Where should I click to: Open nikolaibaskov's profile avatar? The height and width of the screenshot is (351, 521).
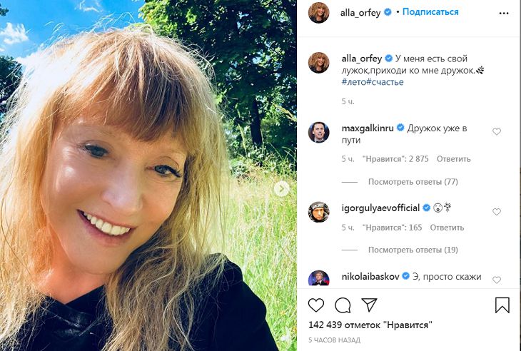pyautogui.click(x=318, y=278)
